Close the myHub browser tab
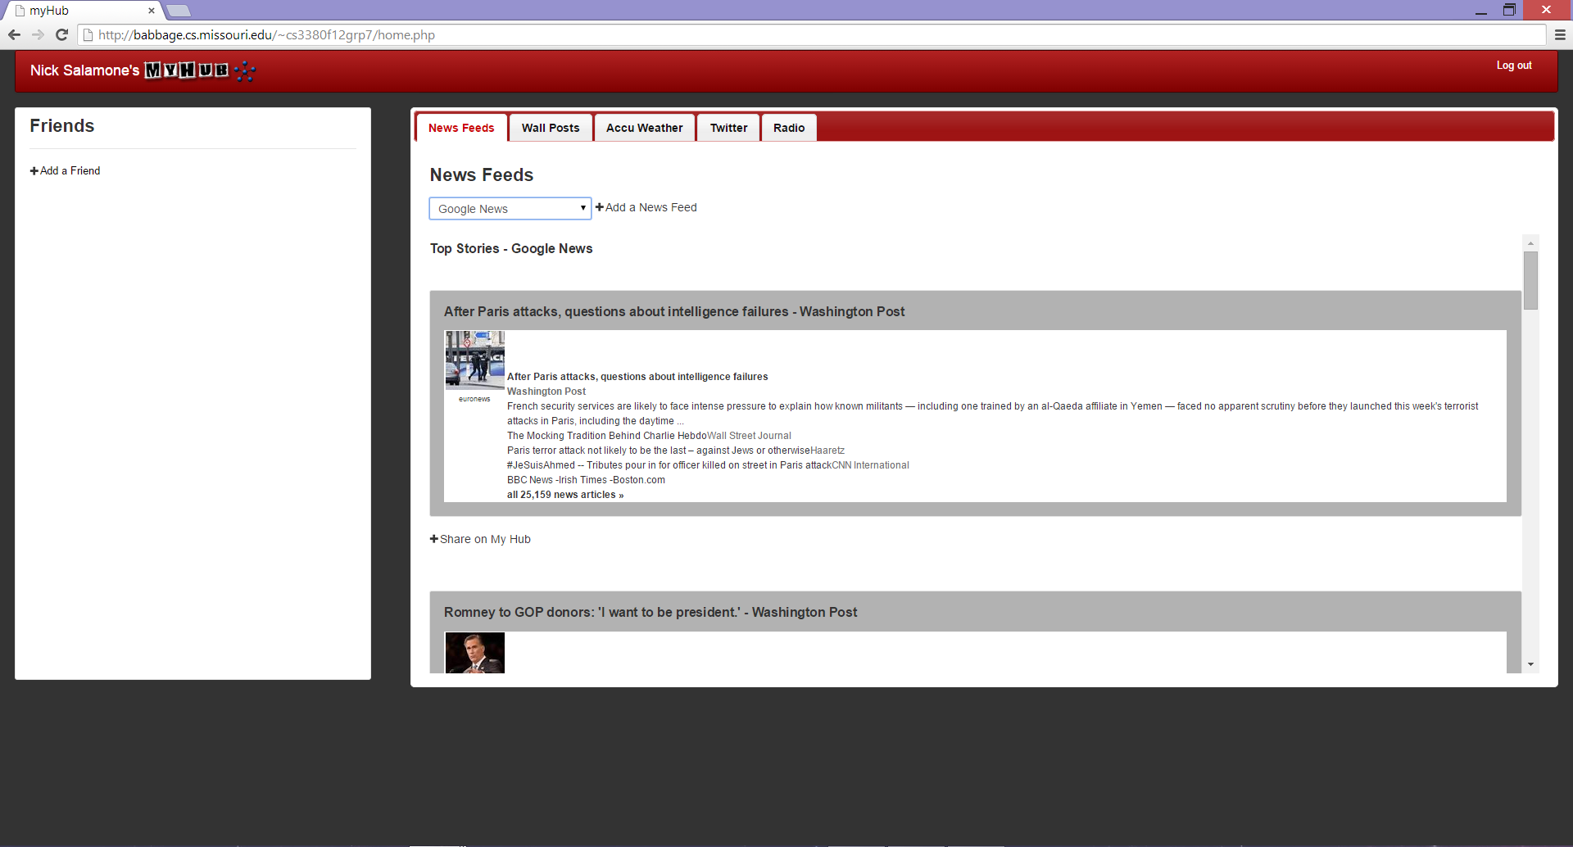Screen dimensions: 1573x847 pos(152,11)
